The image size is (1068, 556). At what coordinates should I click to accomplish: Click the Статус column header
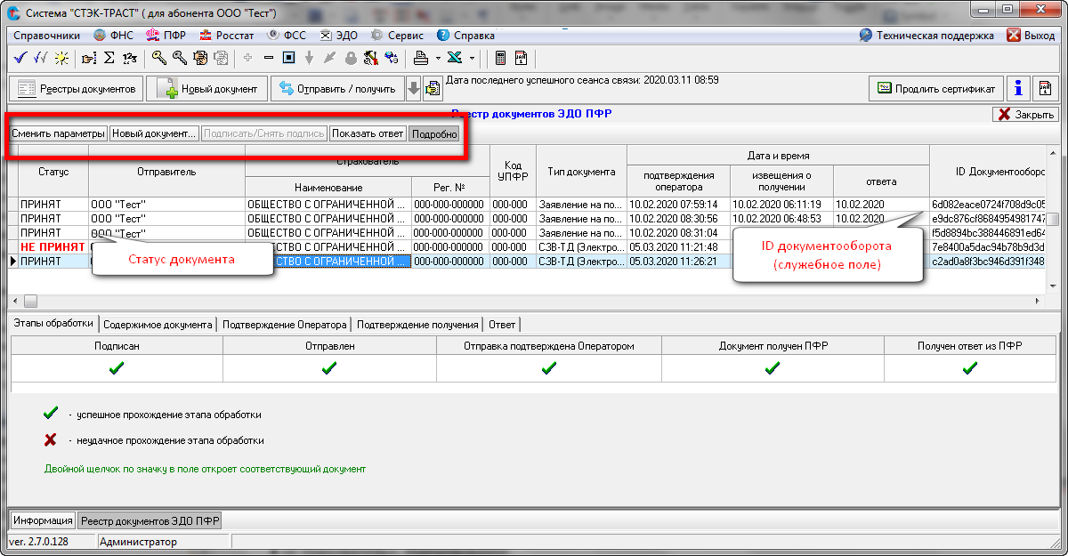point(53,171)
